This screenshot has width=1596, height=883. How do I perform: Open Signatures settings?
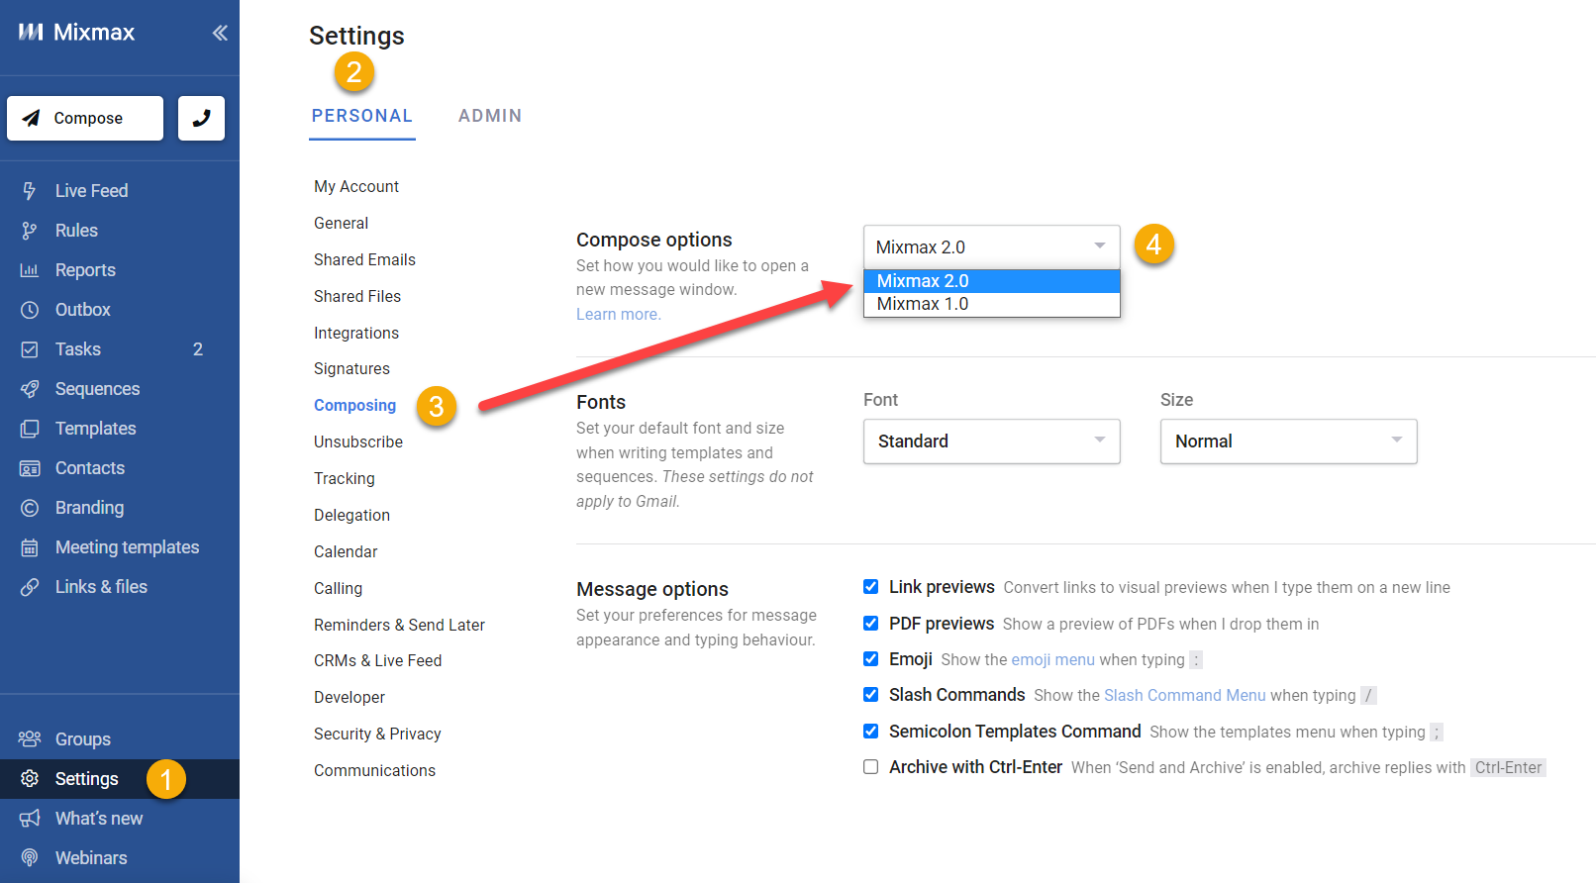351,369
